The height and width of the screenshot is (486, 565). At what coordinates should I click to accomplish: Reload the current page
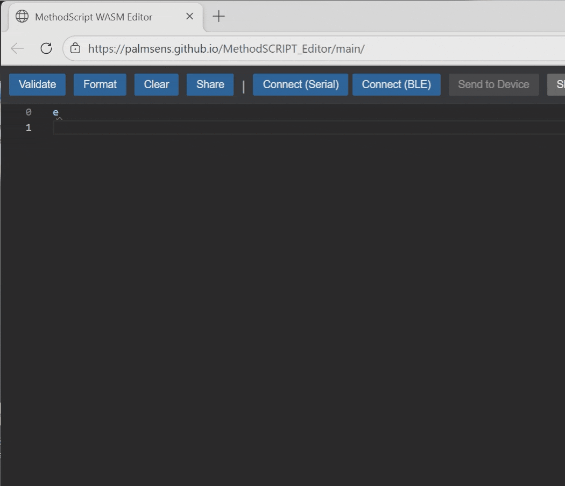click(x=46, y=48)
